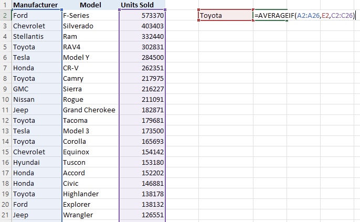The image size is (360, 222).
Task: Click the Sierra model cell
Action: (90, 89)
